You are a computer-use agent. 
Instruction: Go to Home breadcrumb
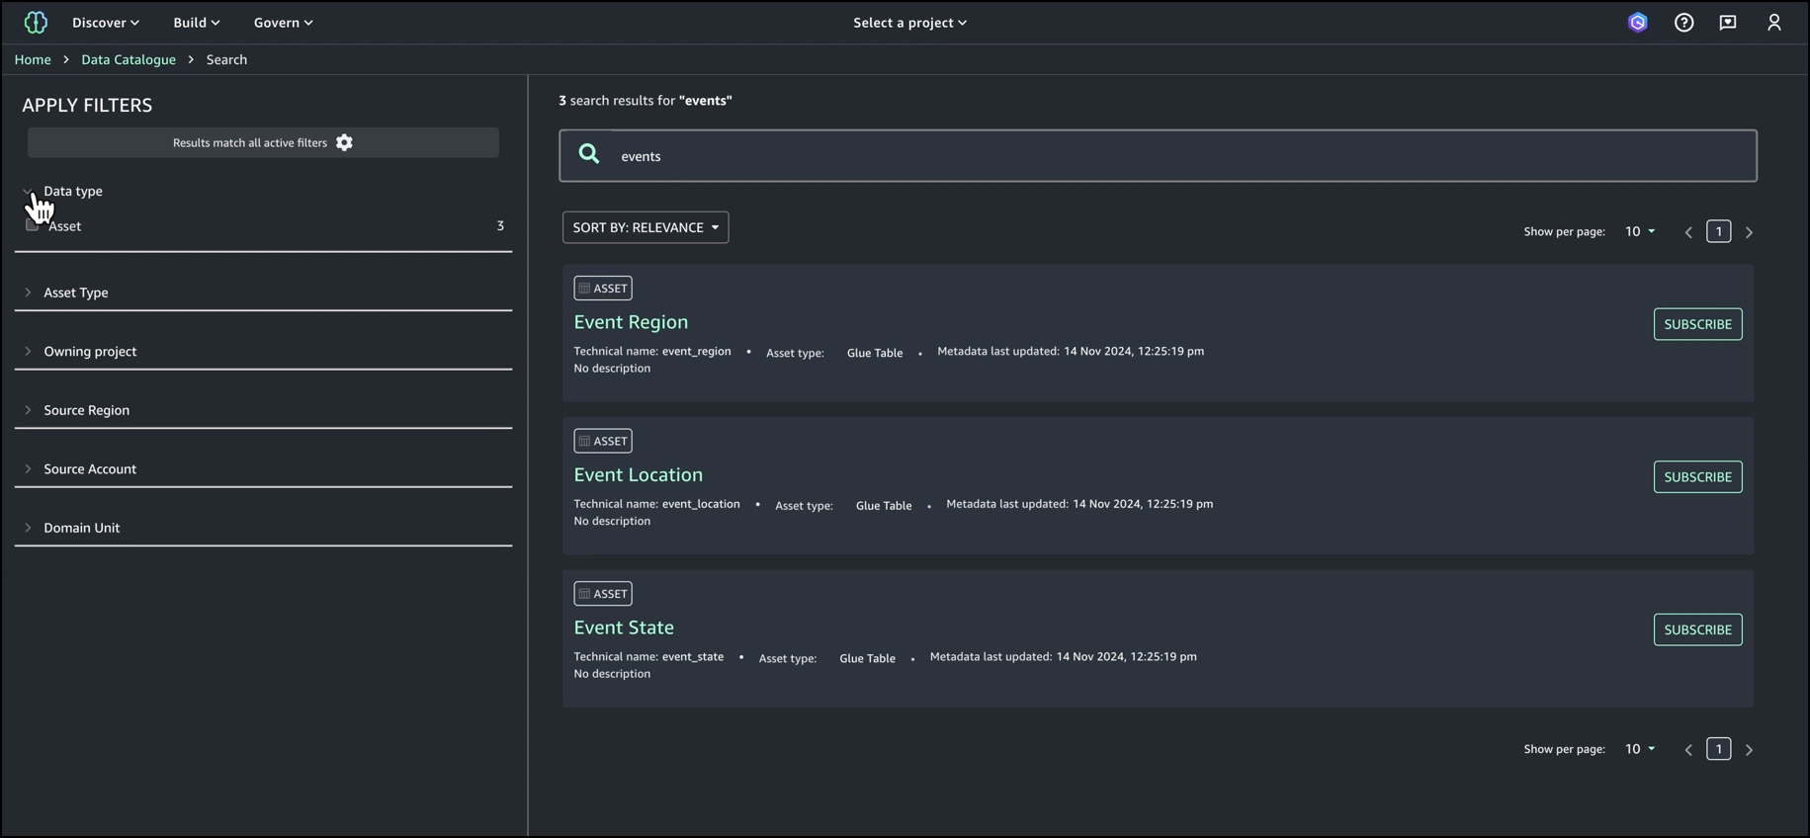(x=33, y=59)
